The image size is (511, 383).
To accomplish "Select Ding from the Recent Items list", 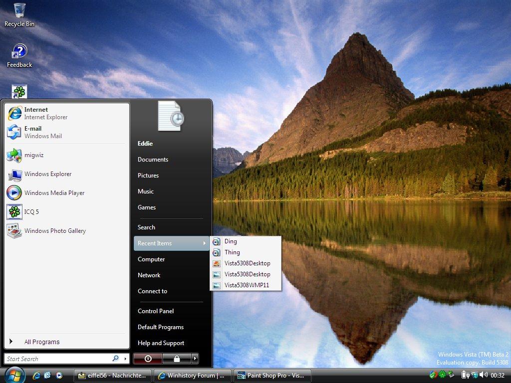I will [x=231, y=241].
